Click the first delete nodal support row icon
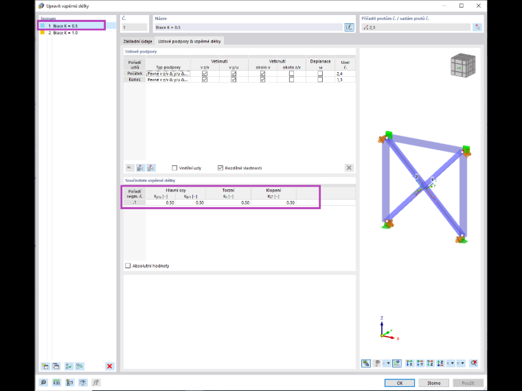 pyautogui.click(x=140, y=167)
